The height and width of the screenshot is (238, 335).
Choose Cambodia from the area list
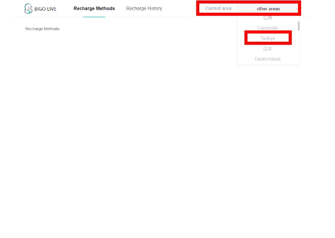pos(268,28)
